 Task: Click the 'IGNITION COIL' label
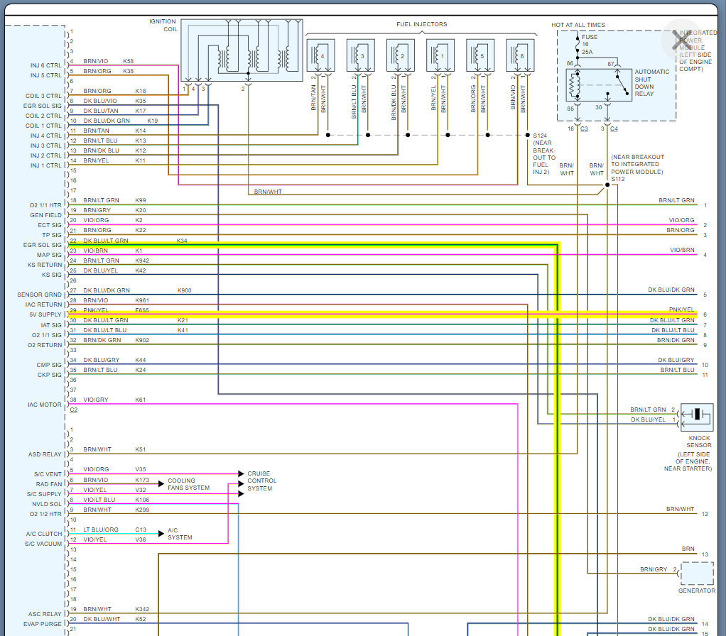[x=163, y=25]
